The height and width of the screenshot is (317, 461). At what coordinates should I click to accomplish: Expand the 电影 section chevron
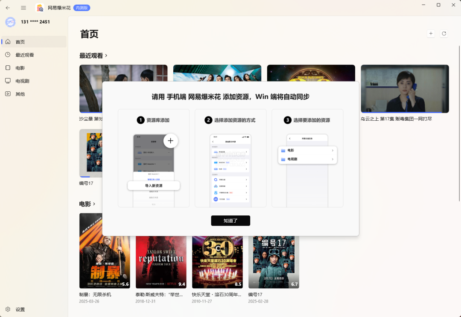pos(94,204)
